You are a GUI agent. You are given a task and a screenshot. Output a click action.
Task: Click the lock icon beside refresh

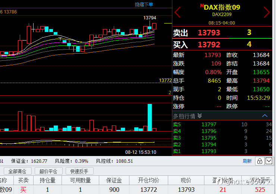pyautogui.click(x=260, y=161)
